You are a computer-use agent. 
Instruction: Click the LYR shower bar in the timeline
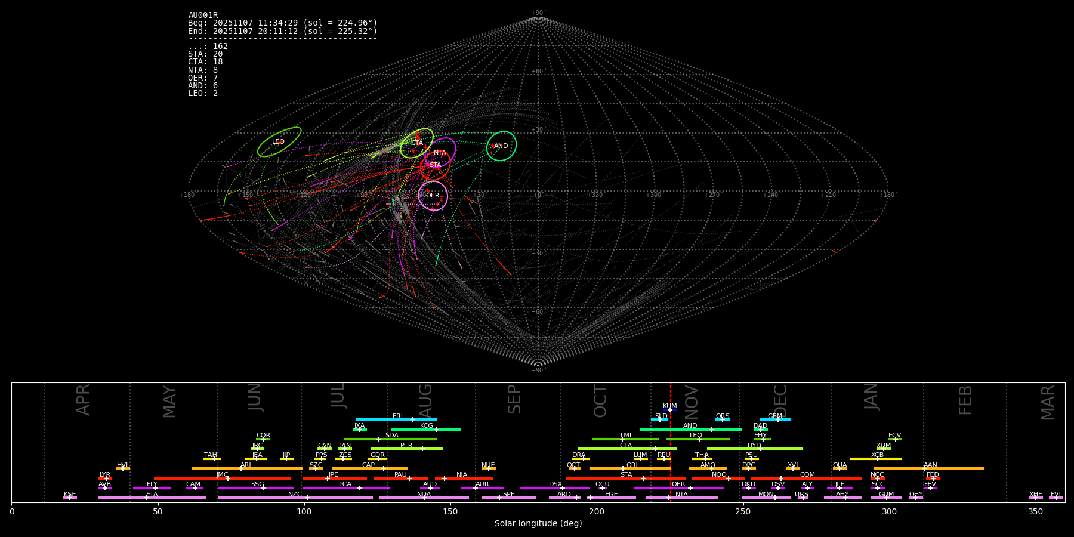pos(105,479)
